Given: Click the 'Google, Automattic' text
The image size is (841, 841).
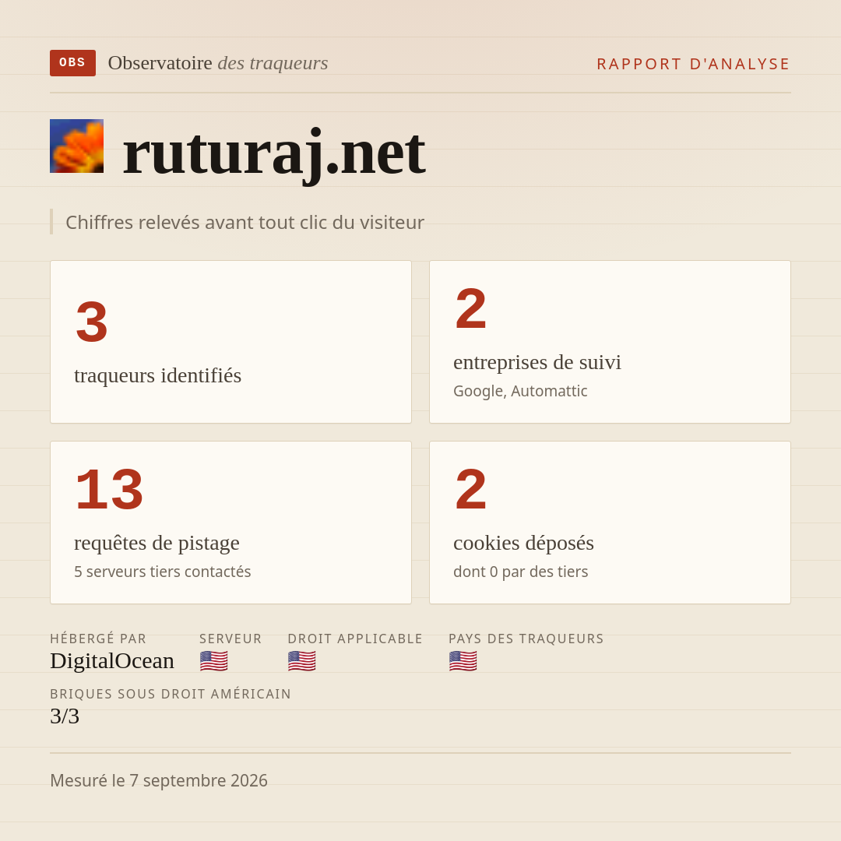Looking at the screenshot, I should click(520, 391).
